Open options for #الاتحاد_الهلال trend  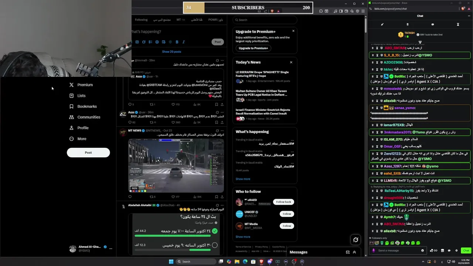coord(292,163)
